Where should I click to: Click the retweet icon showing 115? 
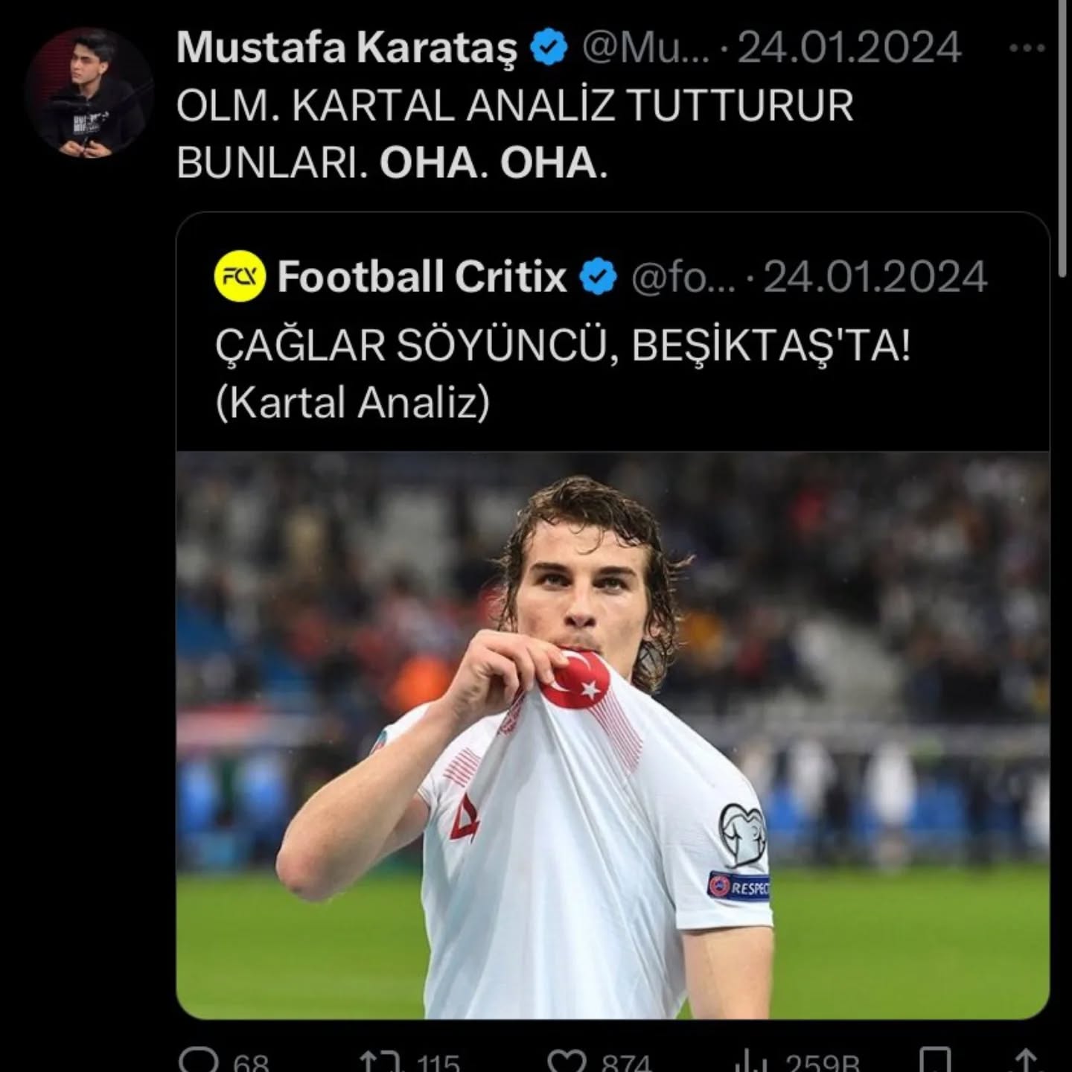[380, 1060]
